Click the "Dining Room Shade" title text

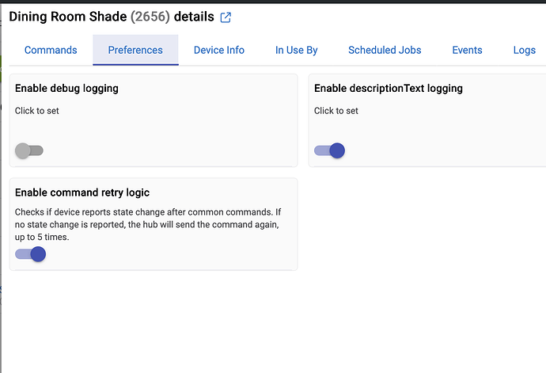tap(67, 17)
